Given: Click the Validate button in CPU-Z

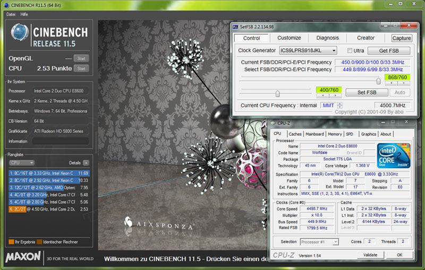Looking at the screenshot, I should click(370, 255).
